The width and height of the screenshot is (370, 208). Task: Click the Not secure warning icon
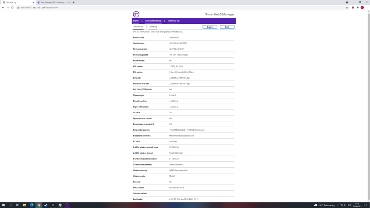(18, 7)
